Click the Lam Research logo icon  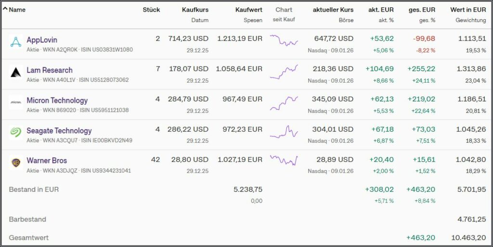tap(16, 72)
